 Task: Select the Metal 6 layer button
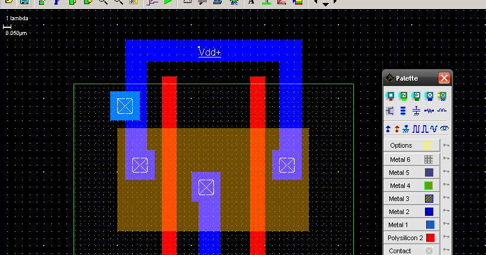point(411,160)
